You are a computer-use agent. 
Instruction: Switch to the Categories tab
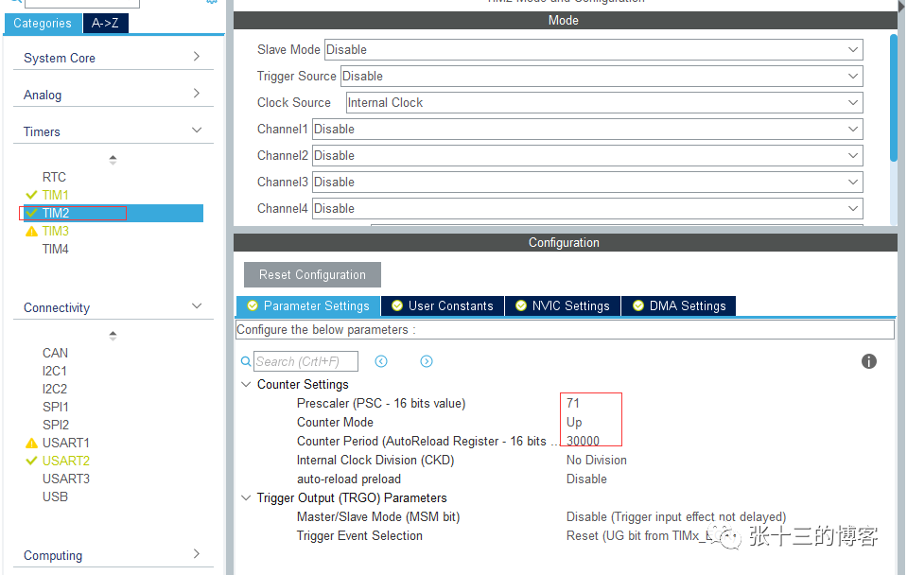click(43, 23)
